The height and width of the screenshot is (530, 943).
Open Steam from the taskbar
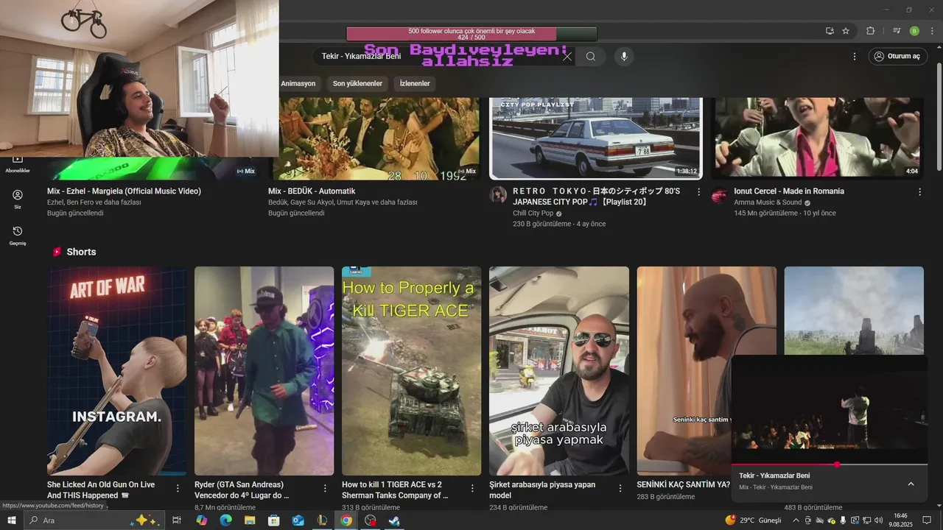click(x=394, y=520)
